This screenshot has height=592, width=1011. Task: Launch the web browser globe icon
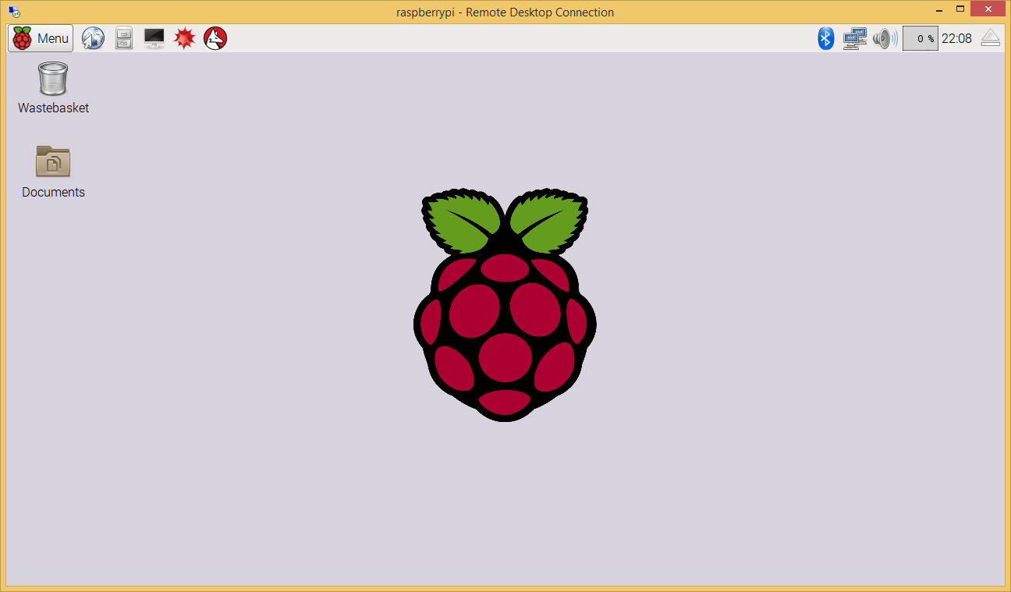coord(93,38)
